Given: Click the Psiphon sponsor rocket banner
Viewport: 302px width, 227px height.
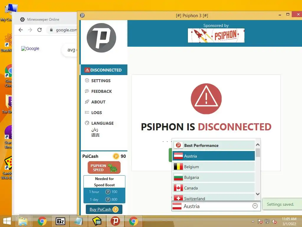Looking at the screenshot, I should click(x=216, y=35).
